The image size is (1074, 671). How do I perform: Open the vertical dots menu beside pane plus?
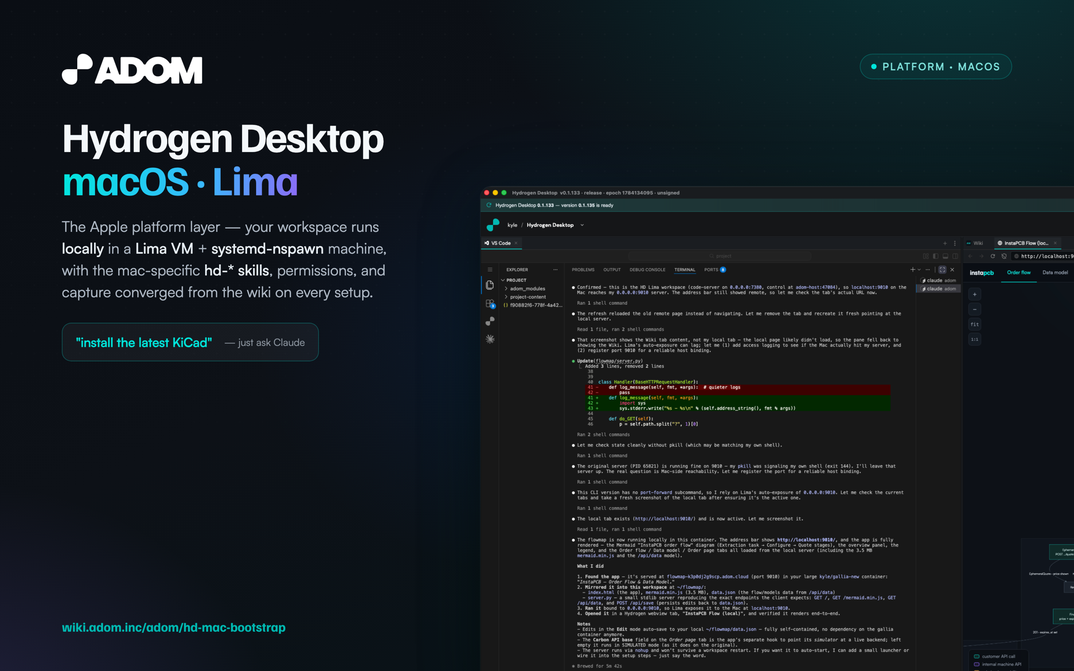point(955,243)
